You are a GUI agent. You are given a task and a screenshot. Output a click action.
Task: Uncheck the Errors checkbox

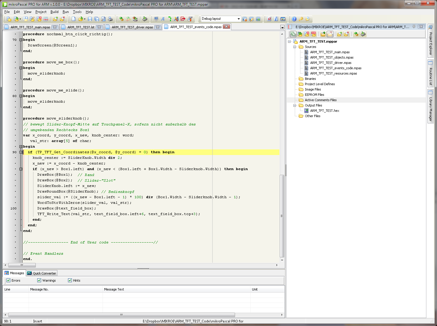point(9,280)
